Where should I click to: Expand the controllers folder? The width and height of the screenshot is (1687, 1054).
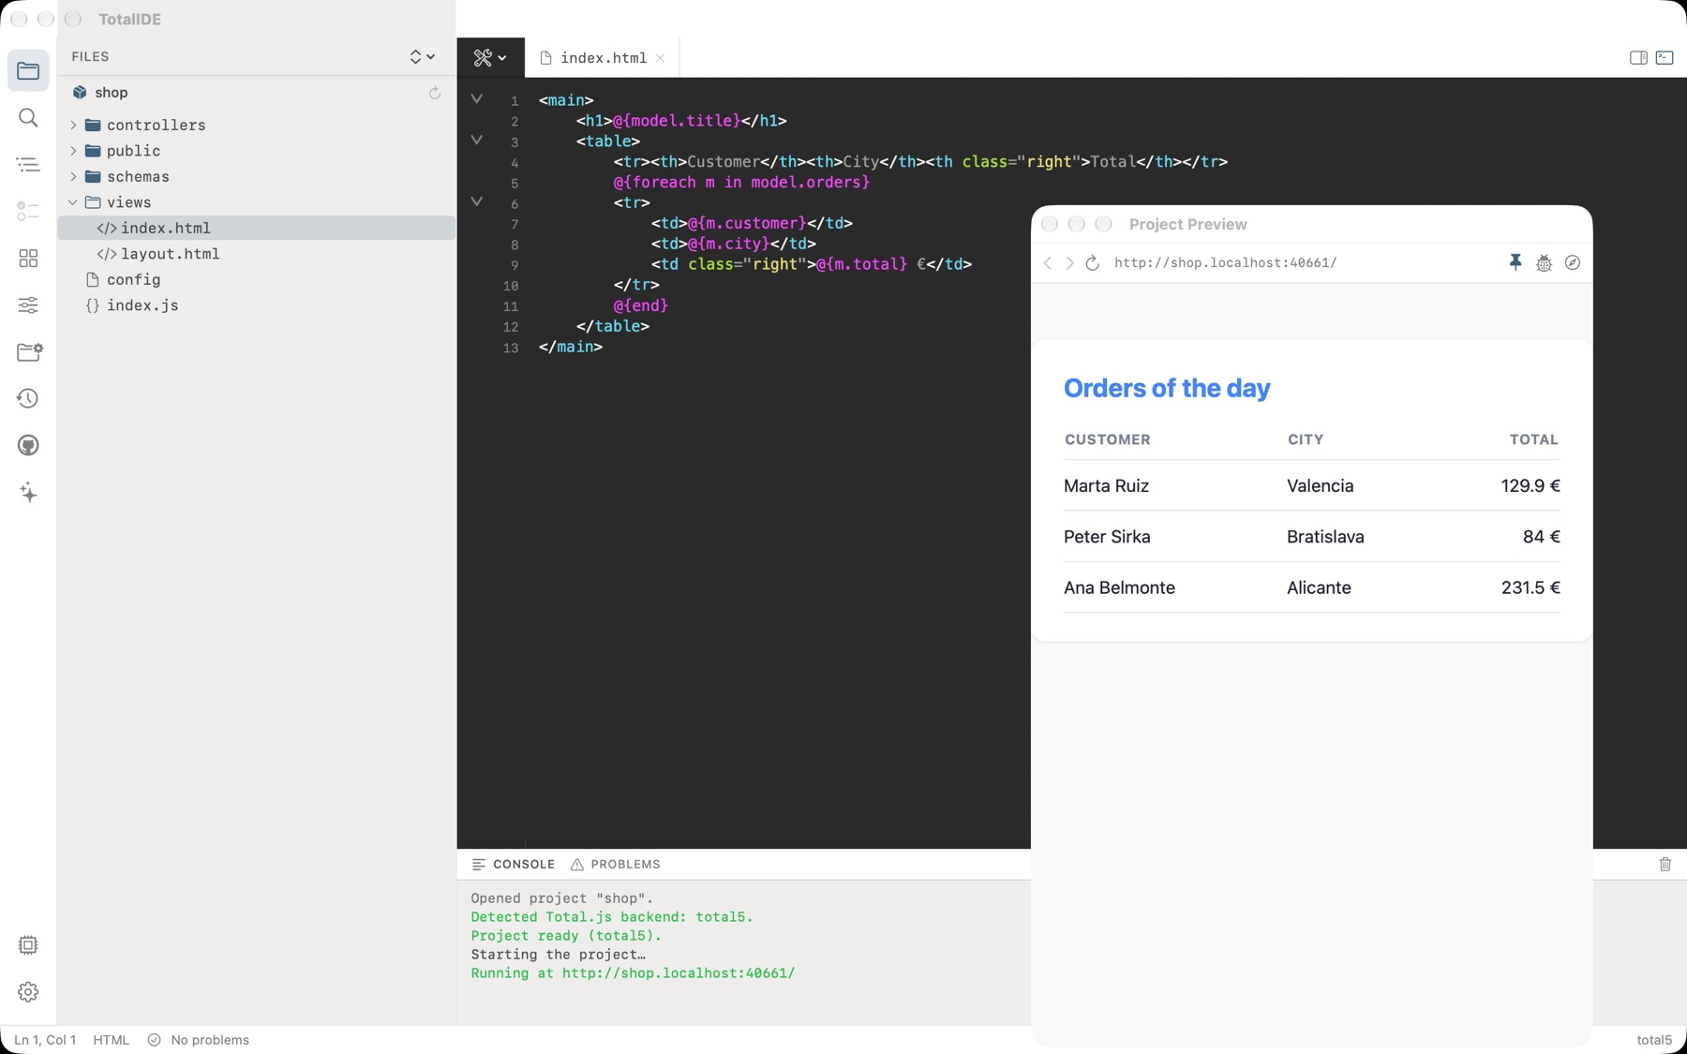coord(73,125)
